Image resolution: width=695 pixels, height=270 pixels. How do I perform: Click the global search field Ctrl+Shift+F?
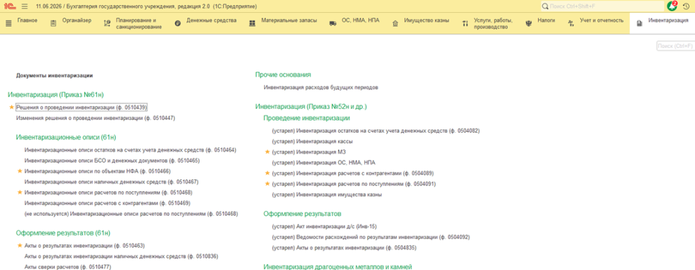pyautogui.click(x=602, y=7)
